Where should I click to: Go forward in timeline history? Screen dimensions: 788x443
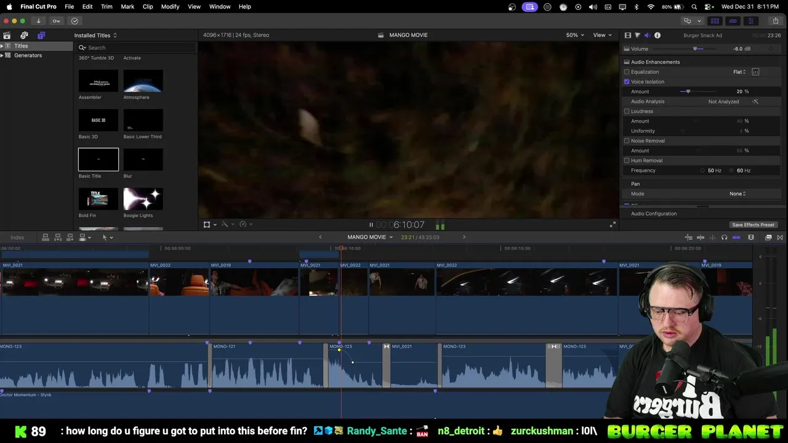pos(464,237)
